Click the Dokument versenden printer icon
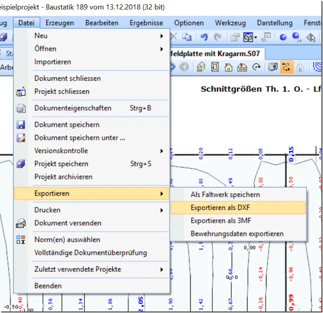The width and height of the screenshot is (323, 313). click(x=21, y=223)
